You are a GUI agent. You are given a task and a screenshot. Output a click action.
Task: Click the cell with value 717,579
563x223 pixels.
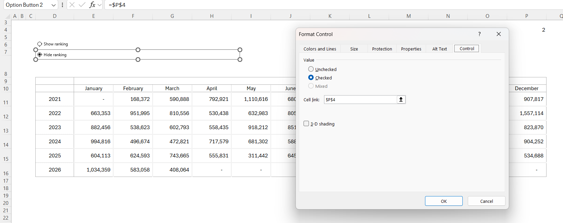tap(212, 141)
